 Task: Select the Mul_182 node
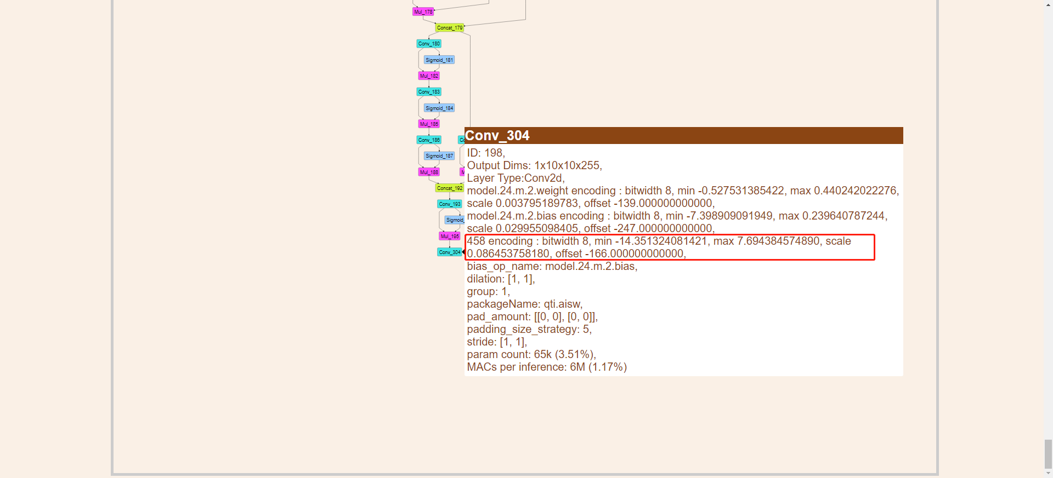click(x=429, y=76)
